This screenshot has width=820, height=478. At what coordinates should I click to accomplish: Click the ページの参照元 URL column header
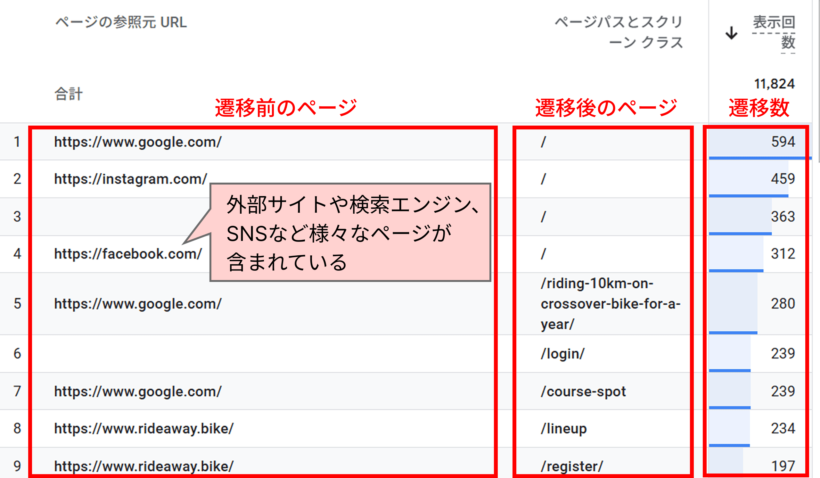pyautogui.click(x=121, y=22)
